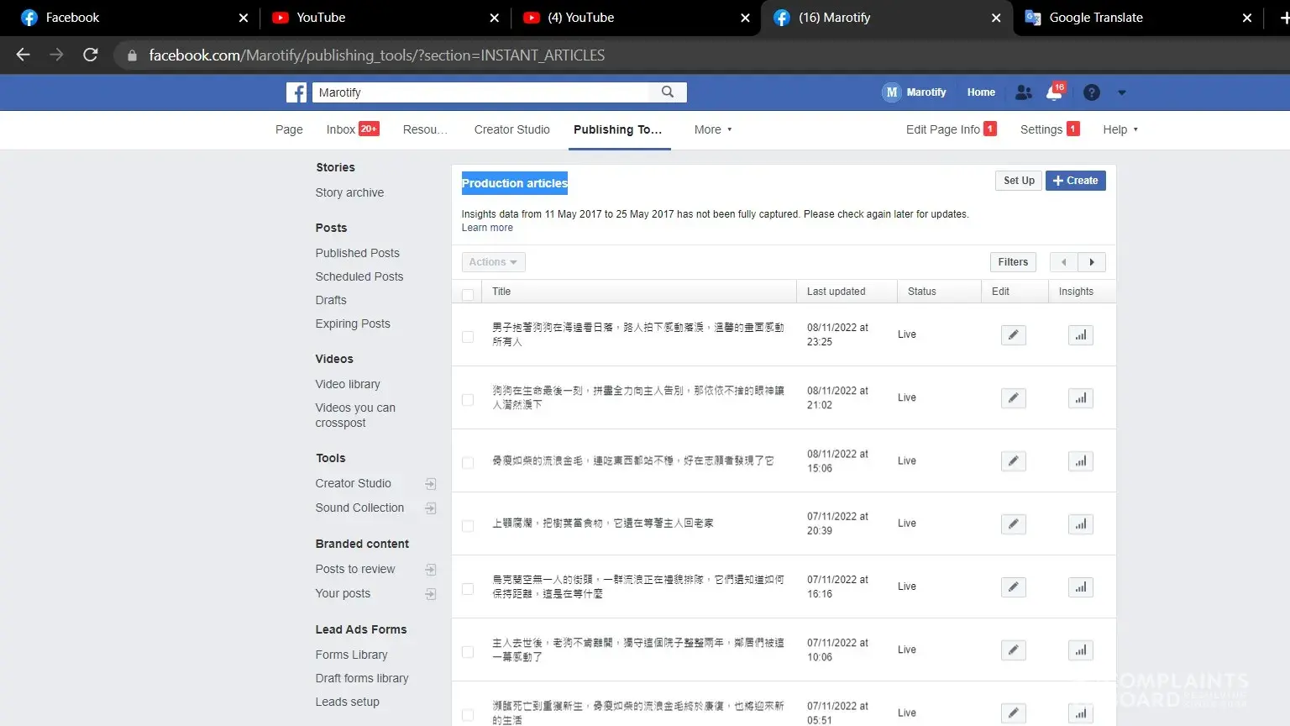The height and width of the screenshot is (726, 1290).
Task: Open the account dropdown arrow in top bar
Action: 1121,93
